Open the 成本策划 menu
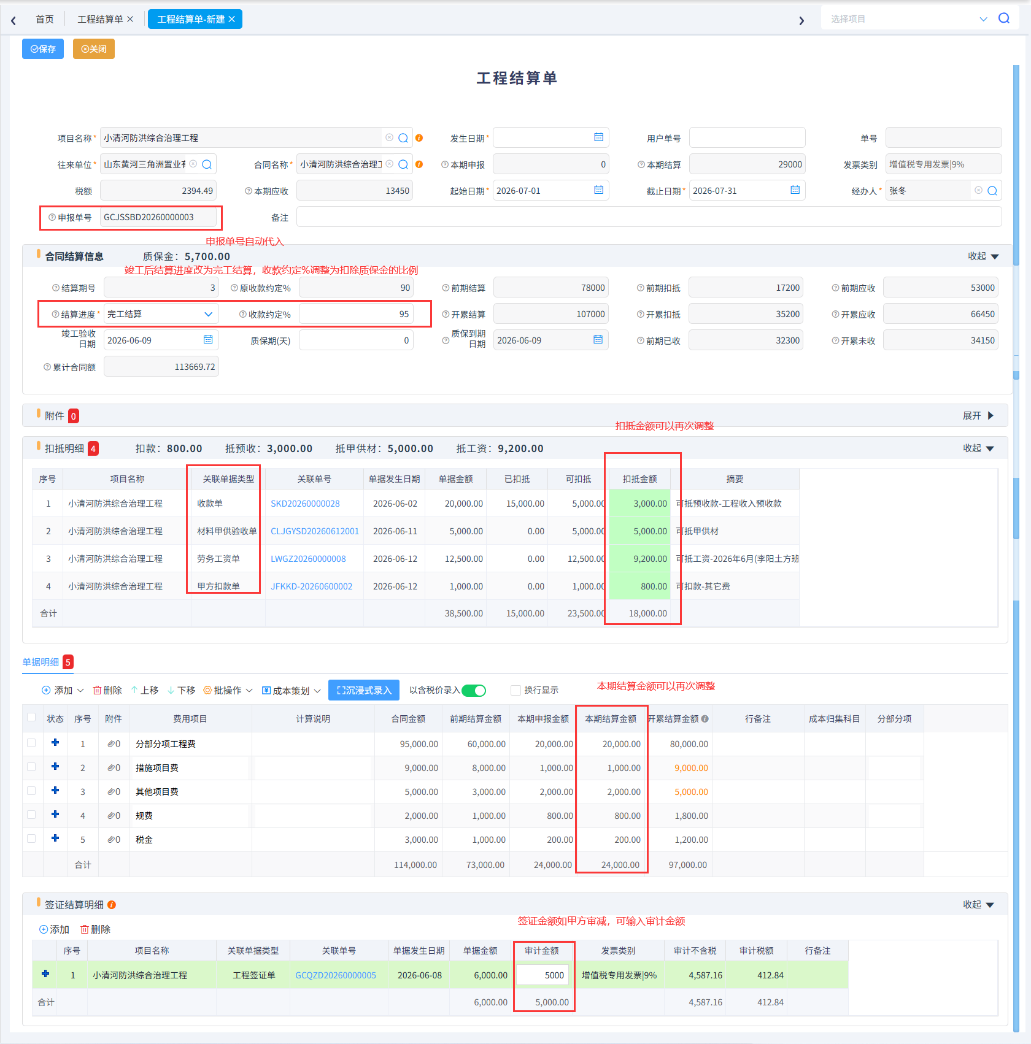This screenshot has width=1031, height=1044. pos(292,691)
